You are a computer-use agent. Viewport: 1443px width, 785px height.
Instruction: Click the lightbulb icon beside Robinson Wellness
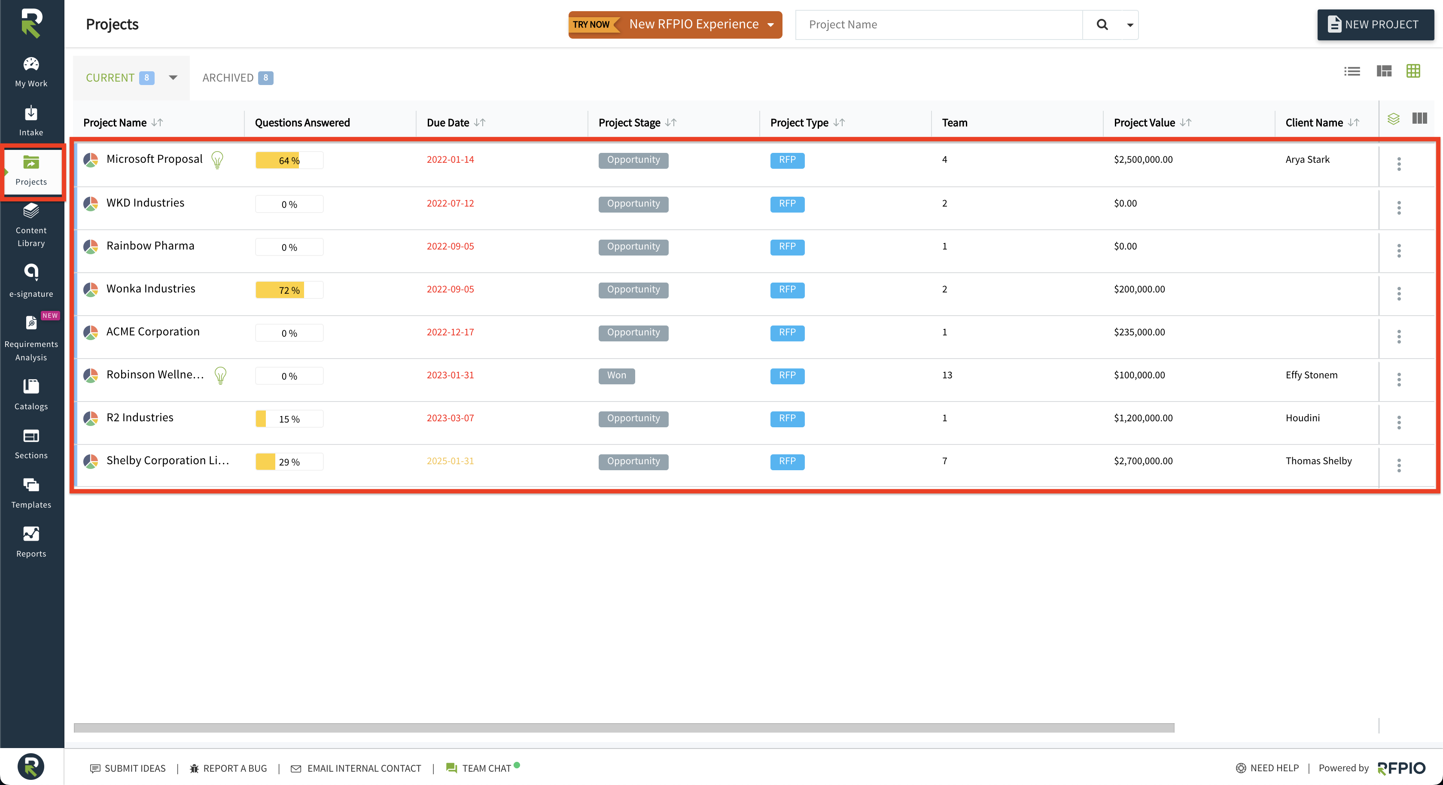[x=221, y=375]
